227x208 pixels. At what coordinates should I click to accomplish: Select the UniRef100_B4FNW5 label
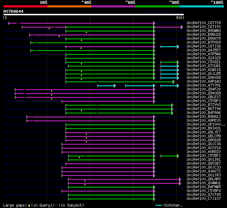click(x=204, y=187)
